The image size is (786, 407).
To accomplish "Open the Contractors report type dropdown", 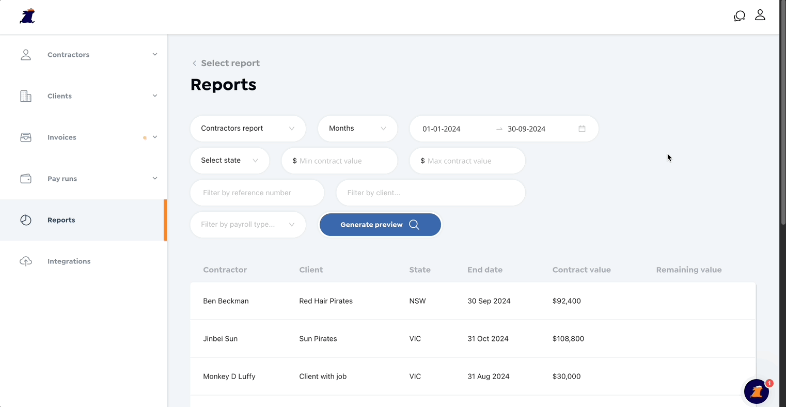I will pyautogui.click(x=248, y=129).
